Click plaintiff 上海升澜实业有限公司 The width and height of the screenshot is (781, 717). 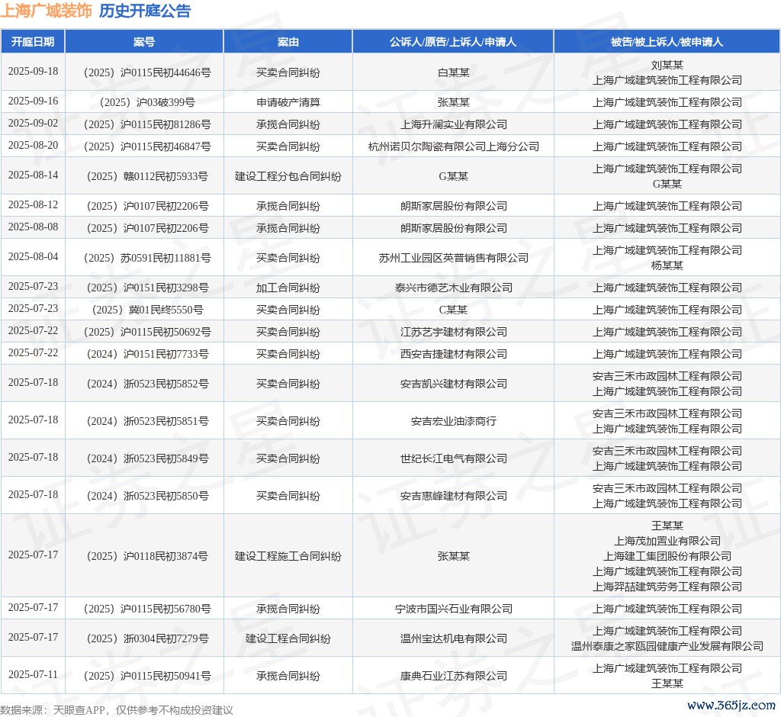453,124
